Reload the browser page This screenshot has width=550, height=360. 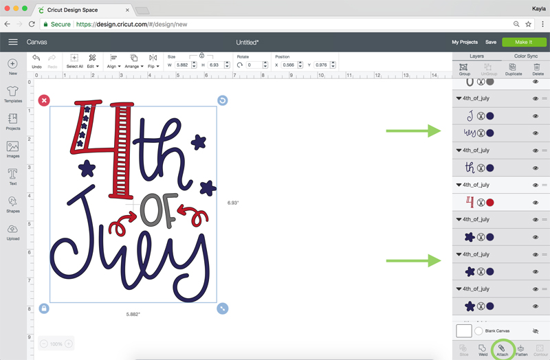pyautogui.click(x=32, y=24)
